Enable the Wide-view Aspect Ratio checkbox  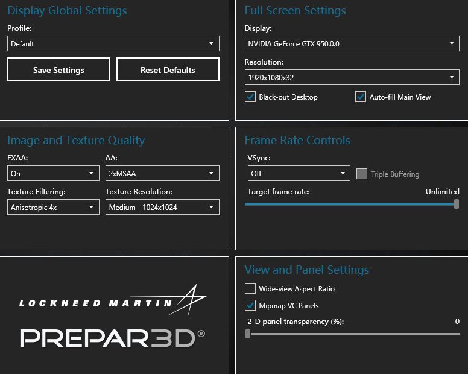[x=250, y=288]
